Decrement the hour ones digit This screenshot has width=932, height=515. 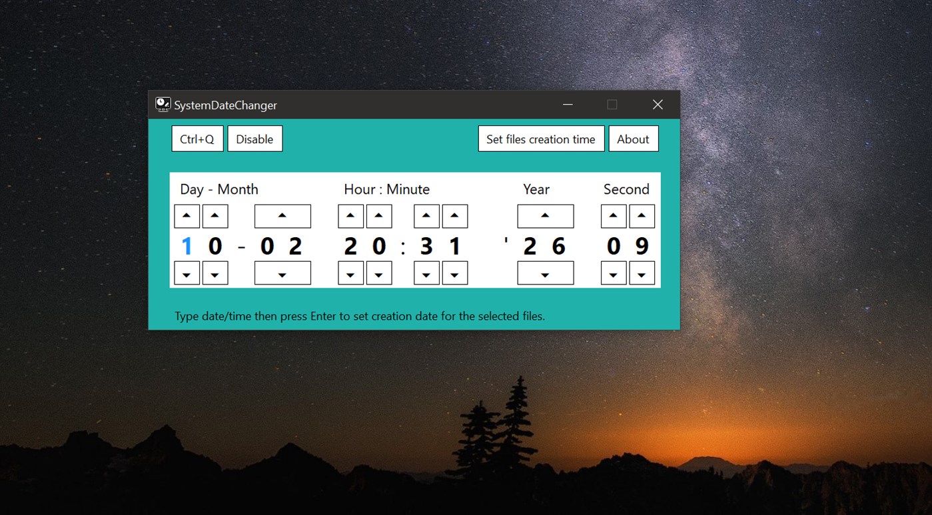[379, 272]
